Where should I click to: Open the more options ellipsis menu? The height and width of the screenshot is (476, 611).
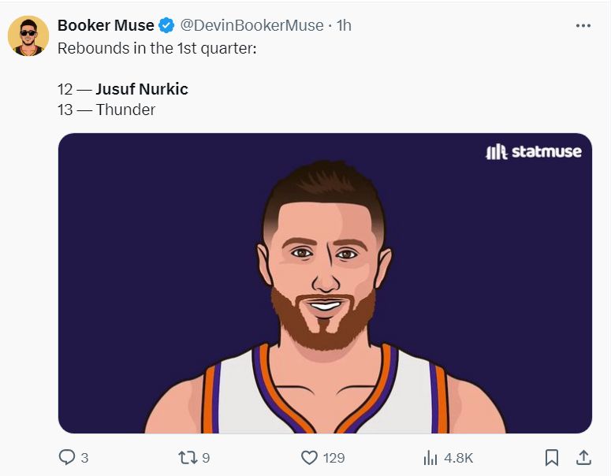[x=583, y=26]
